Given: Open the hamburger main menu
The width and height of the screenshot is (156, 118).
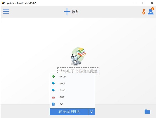Looking at the screenshot, I should click(6, 12).
